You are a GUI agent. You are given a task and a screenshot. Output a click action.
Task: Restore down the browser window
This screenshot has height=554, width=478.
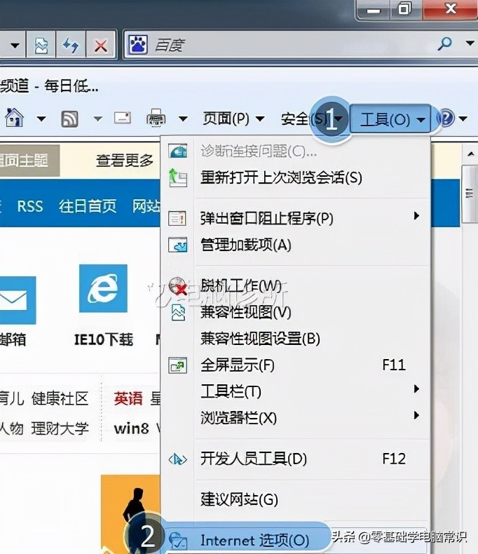coord(405,8)
